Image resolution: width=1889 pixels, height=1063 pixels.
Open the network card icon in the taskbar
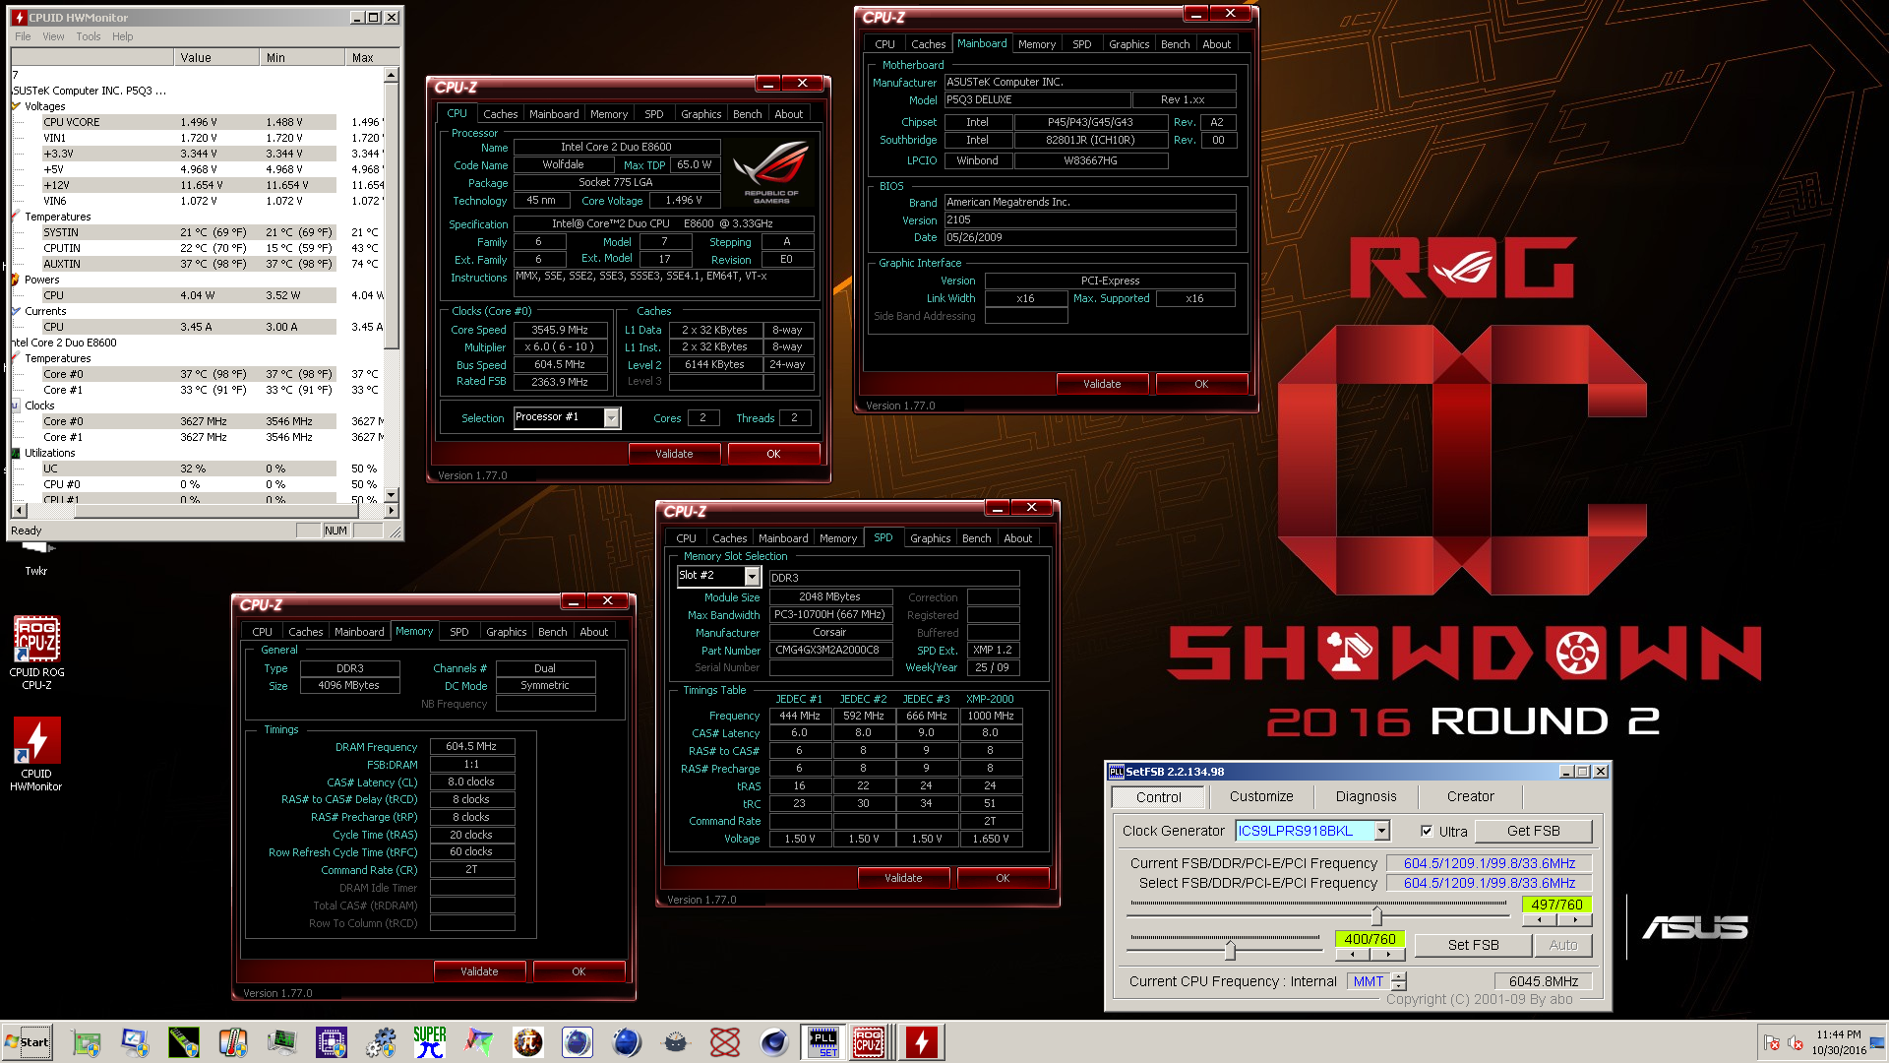point(86,1042)
